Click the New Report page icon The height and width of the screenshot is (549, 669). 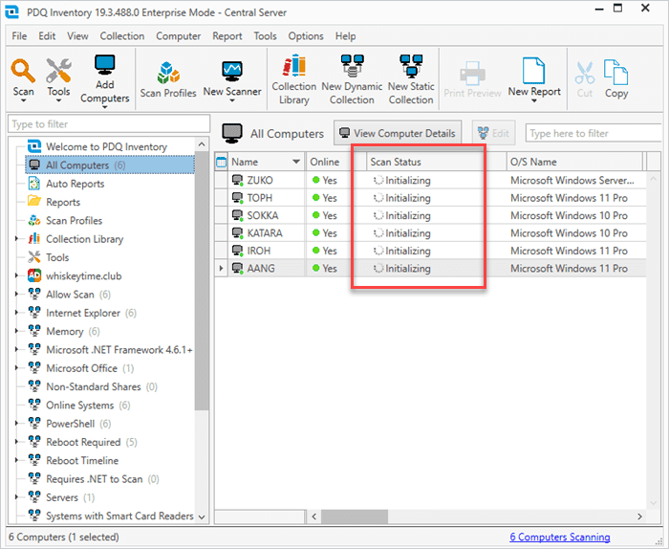click(x=533, y=71)
